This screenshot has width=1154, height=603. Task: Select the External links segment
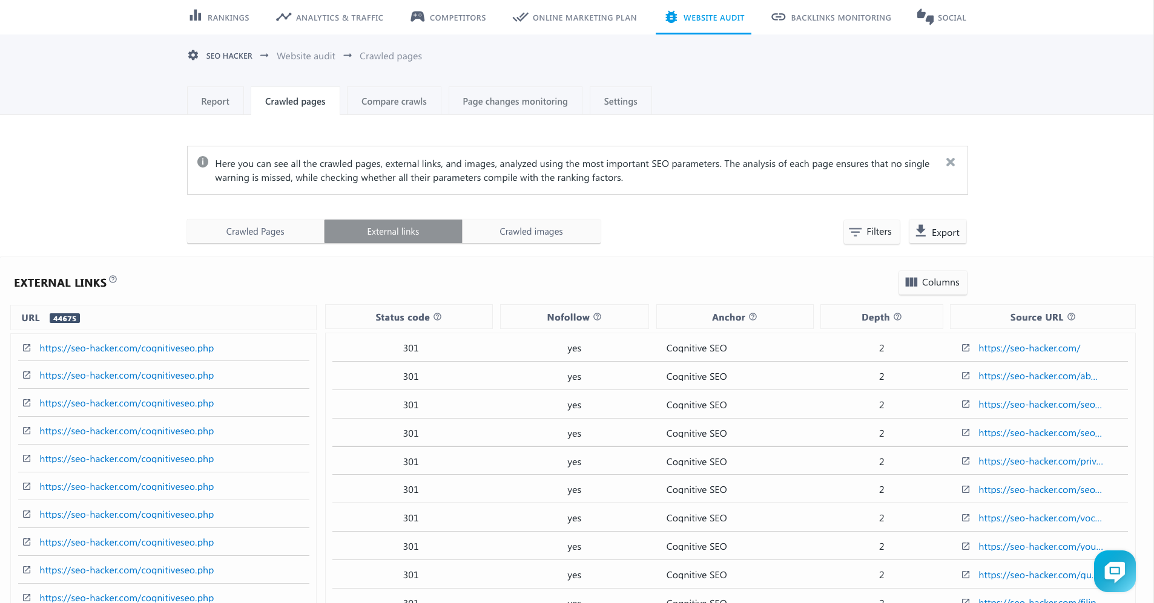[x=393, y=232]
